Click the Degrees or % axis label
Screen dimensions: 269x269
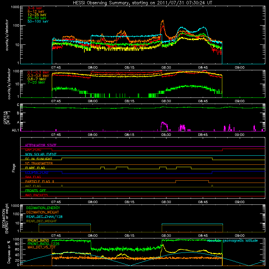pos(9,252)
